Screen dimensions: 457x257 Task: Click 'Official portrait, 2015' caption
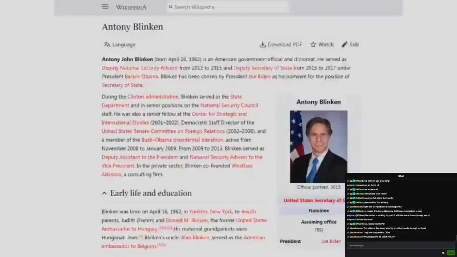[318, 187]
